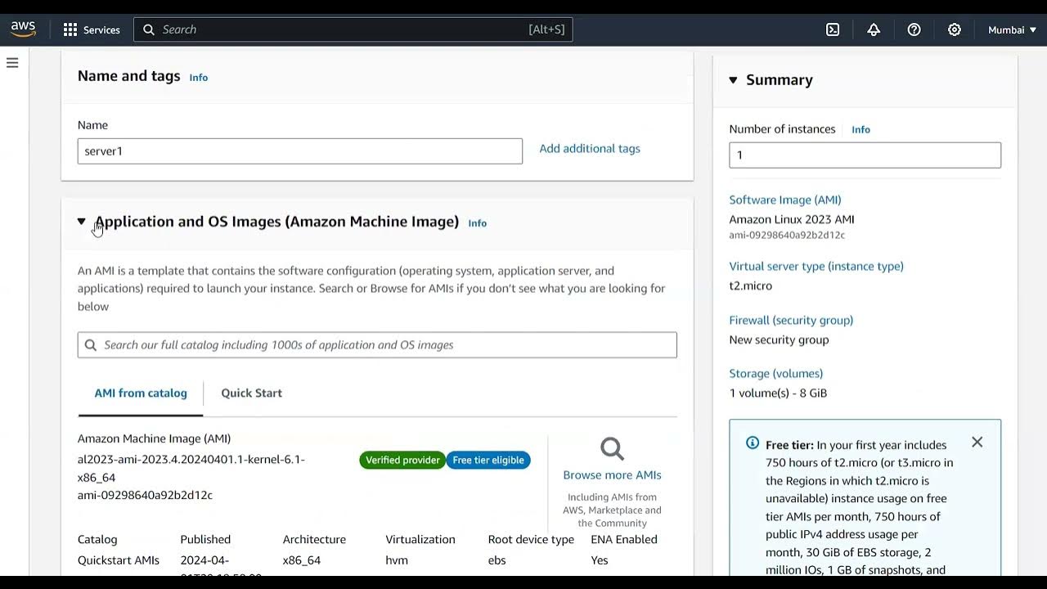Click the server1 Name input field
This screenshot has height=589, width=1047.
click(299, 151)
